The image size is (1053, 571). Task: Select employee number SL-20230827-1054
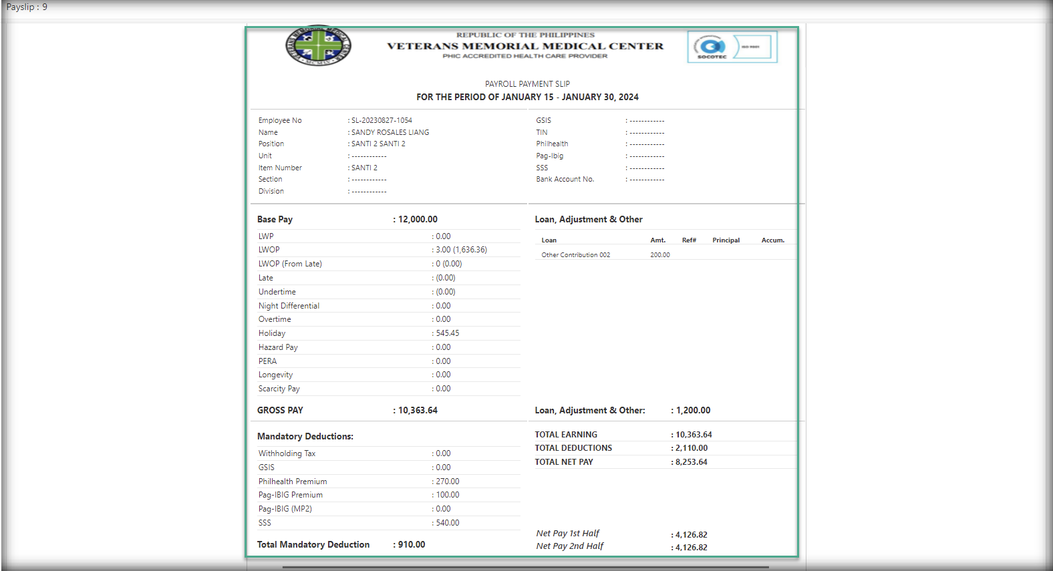click(382, 121)
